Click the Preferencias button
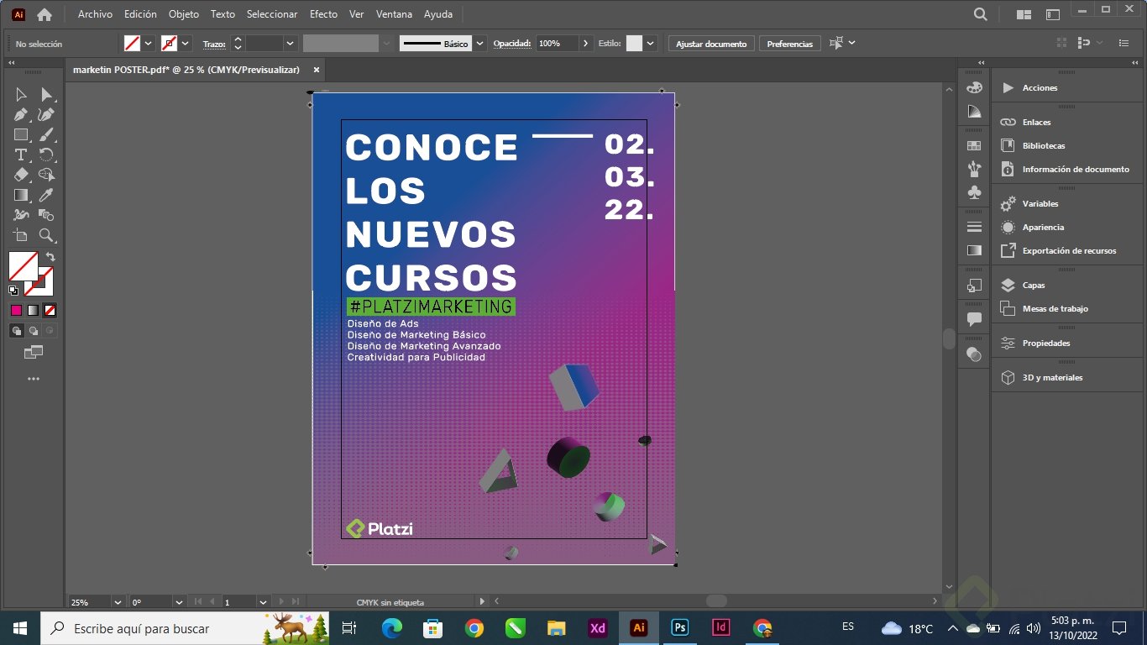This screenshot has width=1147, height=645. coord(790,44)
